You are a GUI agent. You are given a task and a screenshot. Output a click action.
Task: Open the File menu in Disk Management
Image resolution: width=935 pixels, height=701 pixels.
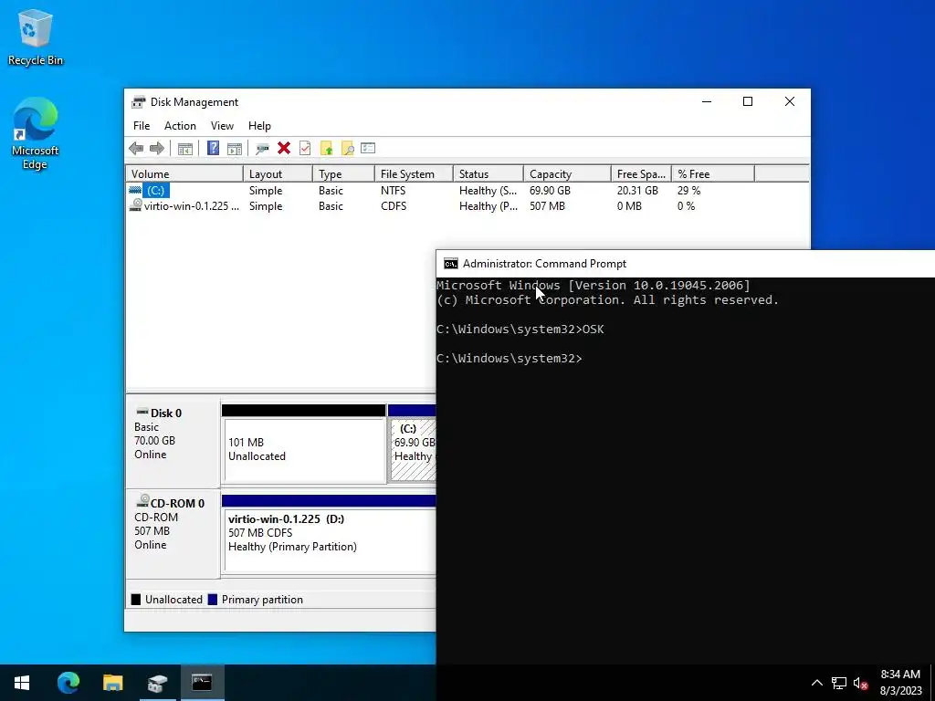(142, 126)
